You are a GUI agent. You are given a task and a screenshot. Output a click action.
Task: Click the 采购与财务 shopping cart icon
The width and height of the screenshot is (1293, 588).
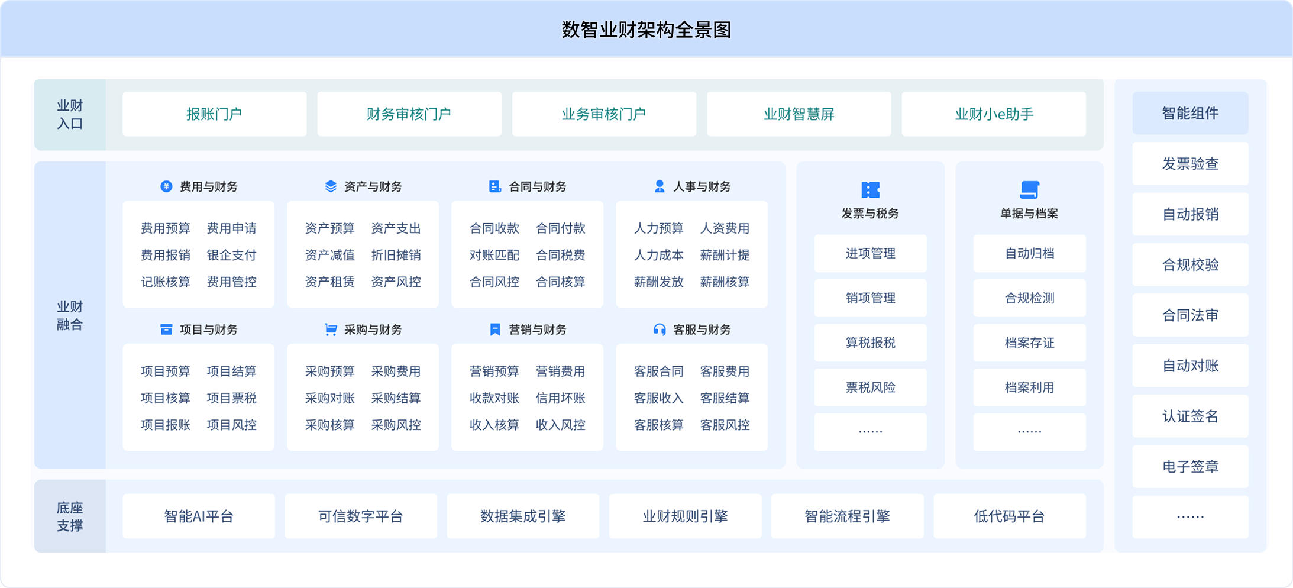tap(331, 329)
